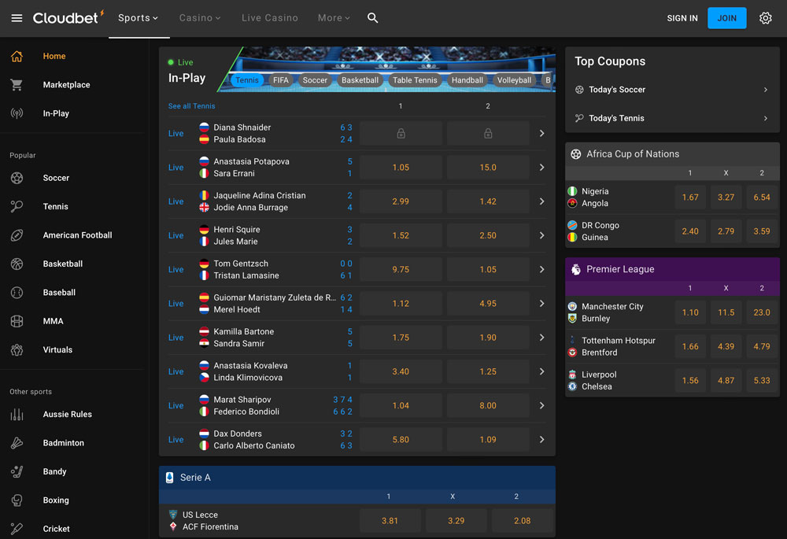
Task: Expand the Potapova vs Errani match arrow
Action: 541,168
